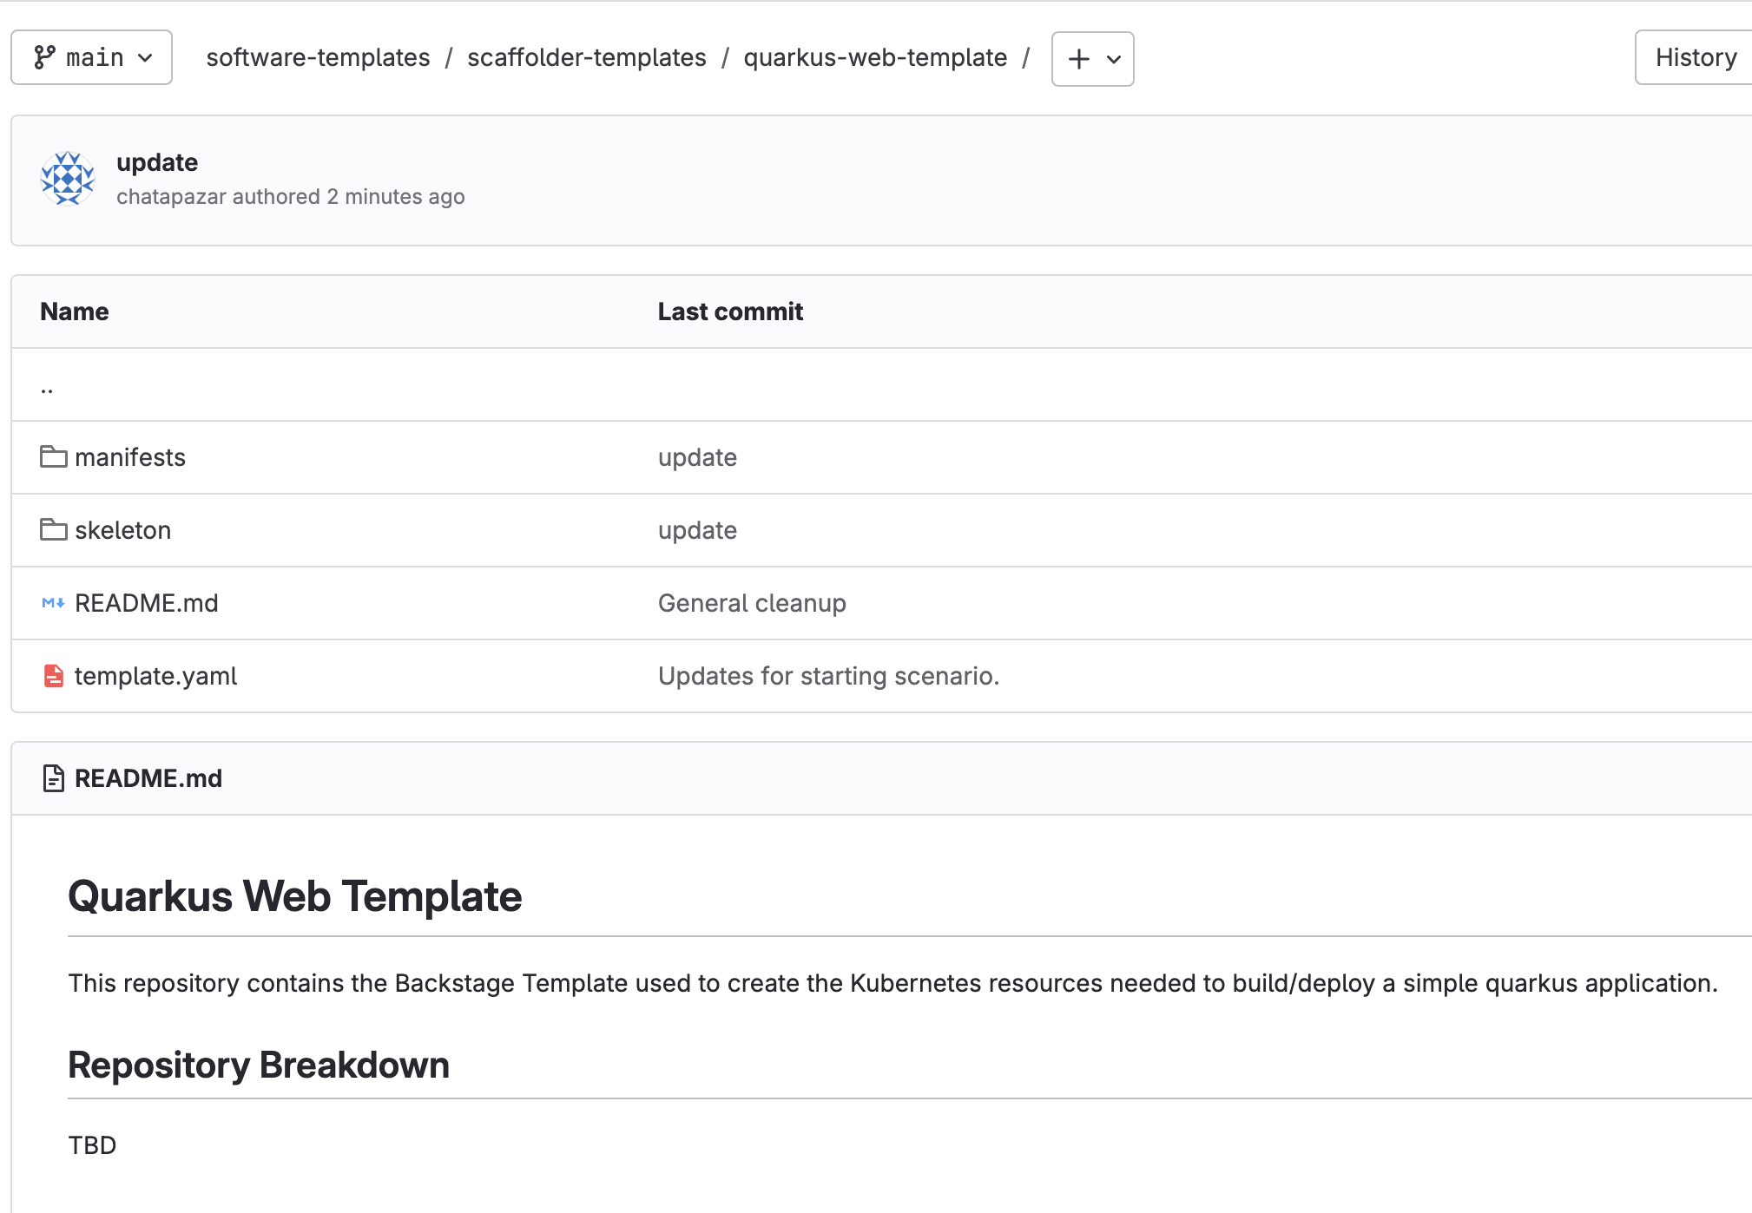Open README.md preview header link
The height and width of the screenshot is (1213, 1752).
[148, 778]
